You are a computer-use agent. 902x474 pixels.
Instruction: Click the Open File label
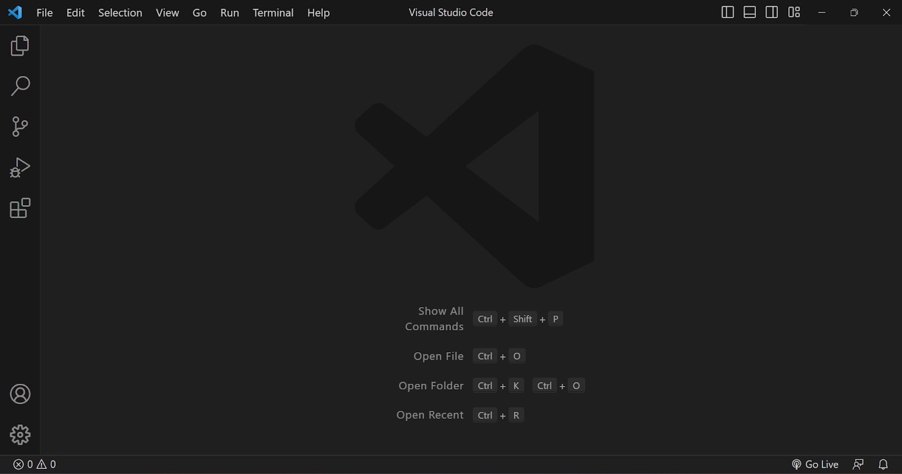[x=439, y=356]
